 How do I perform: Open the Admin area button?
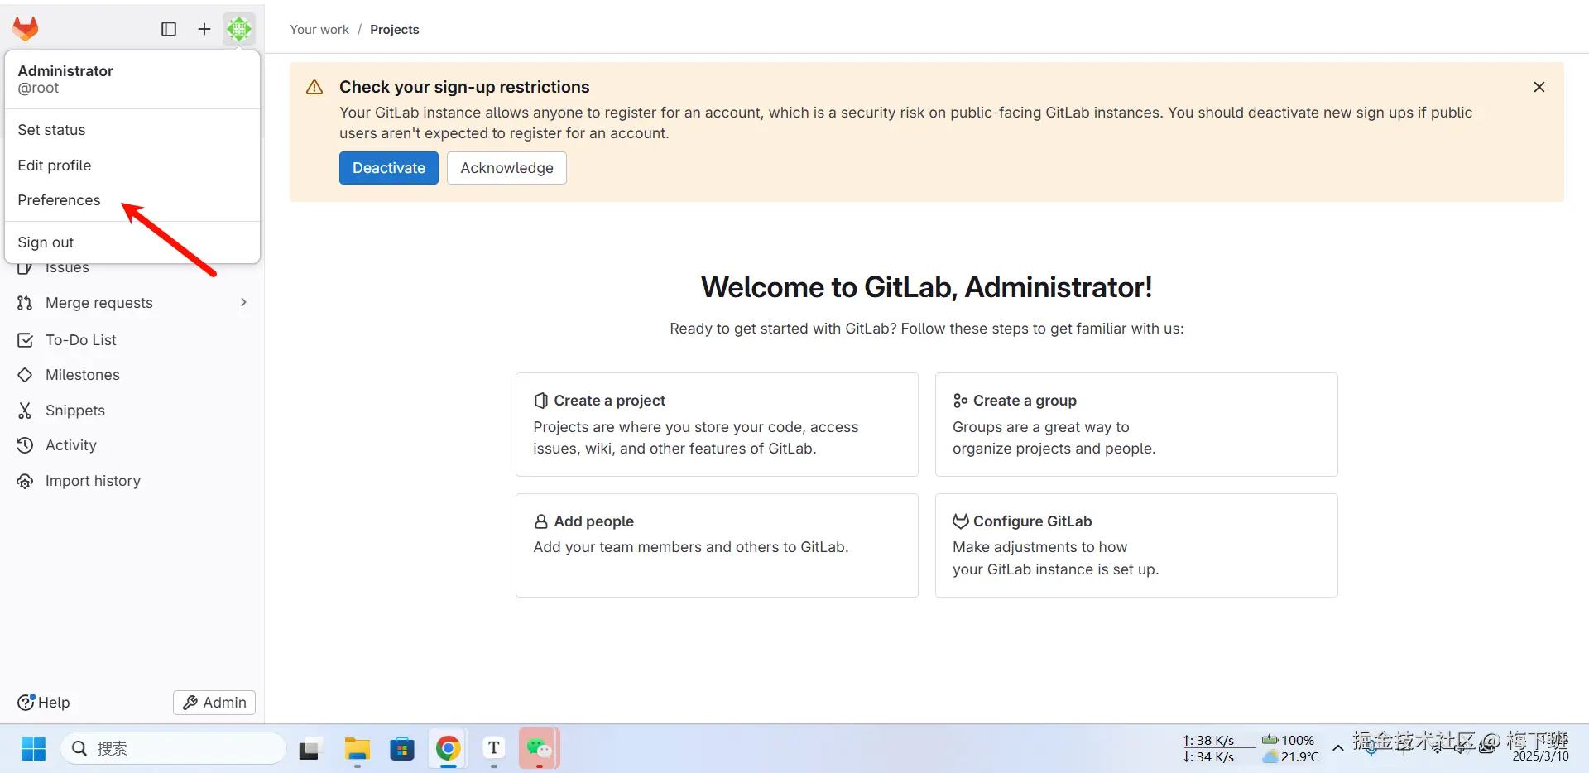click(x=214, y=703)
